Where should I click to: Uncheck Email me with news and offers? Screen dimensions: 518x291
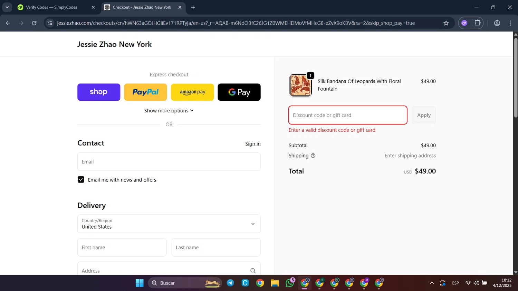81,180
